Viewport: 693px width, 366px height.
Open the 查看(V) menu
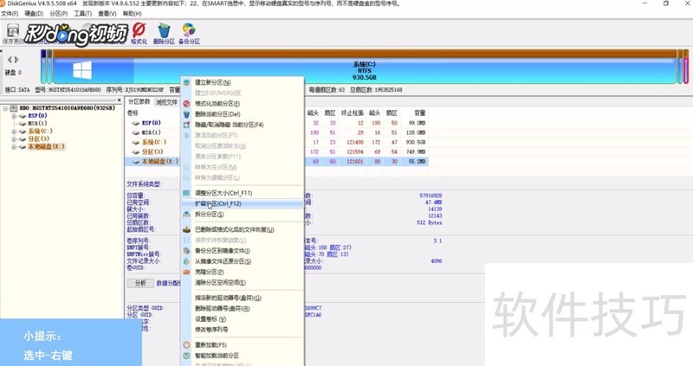click(x=107, y=14)
